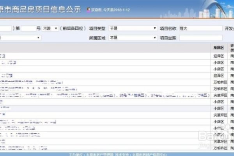Screen dimensions: 234x156
Task: Open the 所属区域 dropdown set to 不限
Action: point(133,37)
